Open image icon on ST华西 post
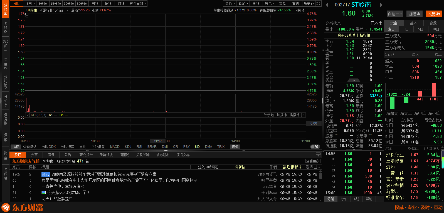Screen dimensions: 444x213 tap(44, 192)
